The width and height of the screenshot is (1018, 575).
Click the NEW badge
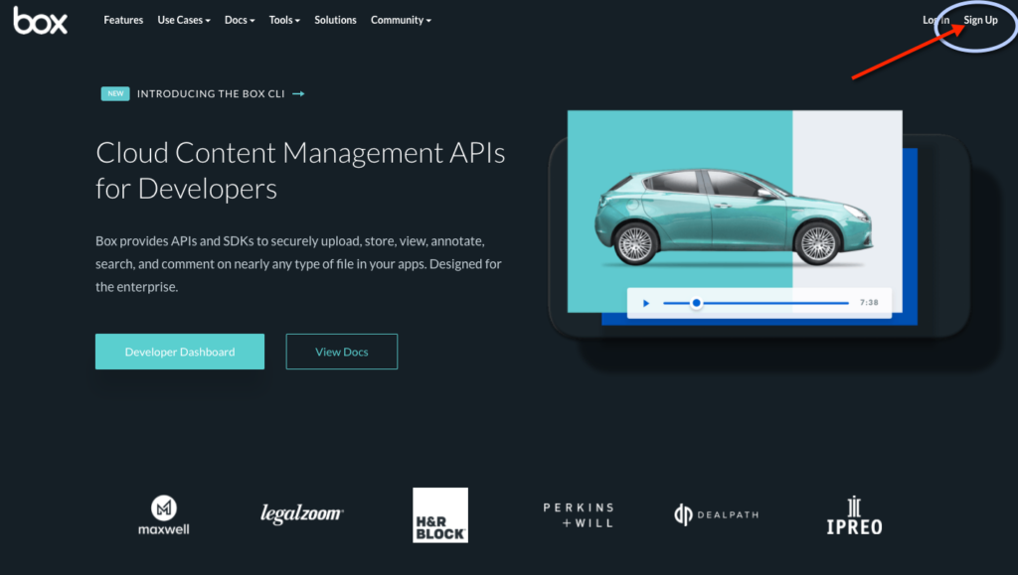click(x=115, y=93)
